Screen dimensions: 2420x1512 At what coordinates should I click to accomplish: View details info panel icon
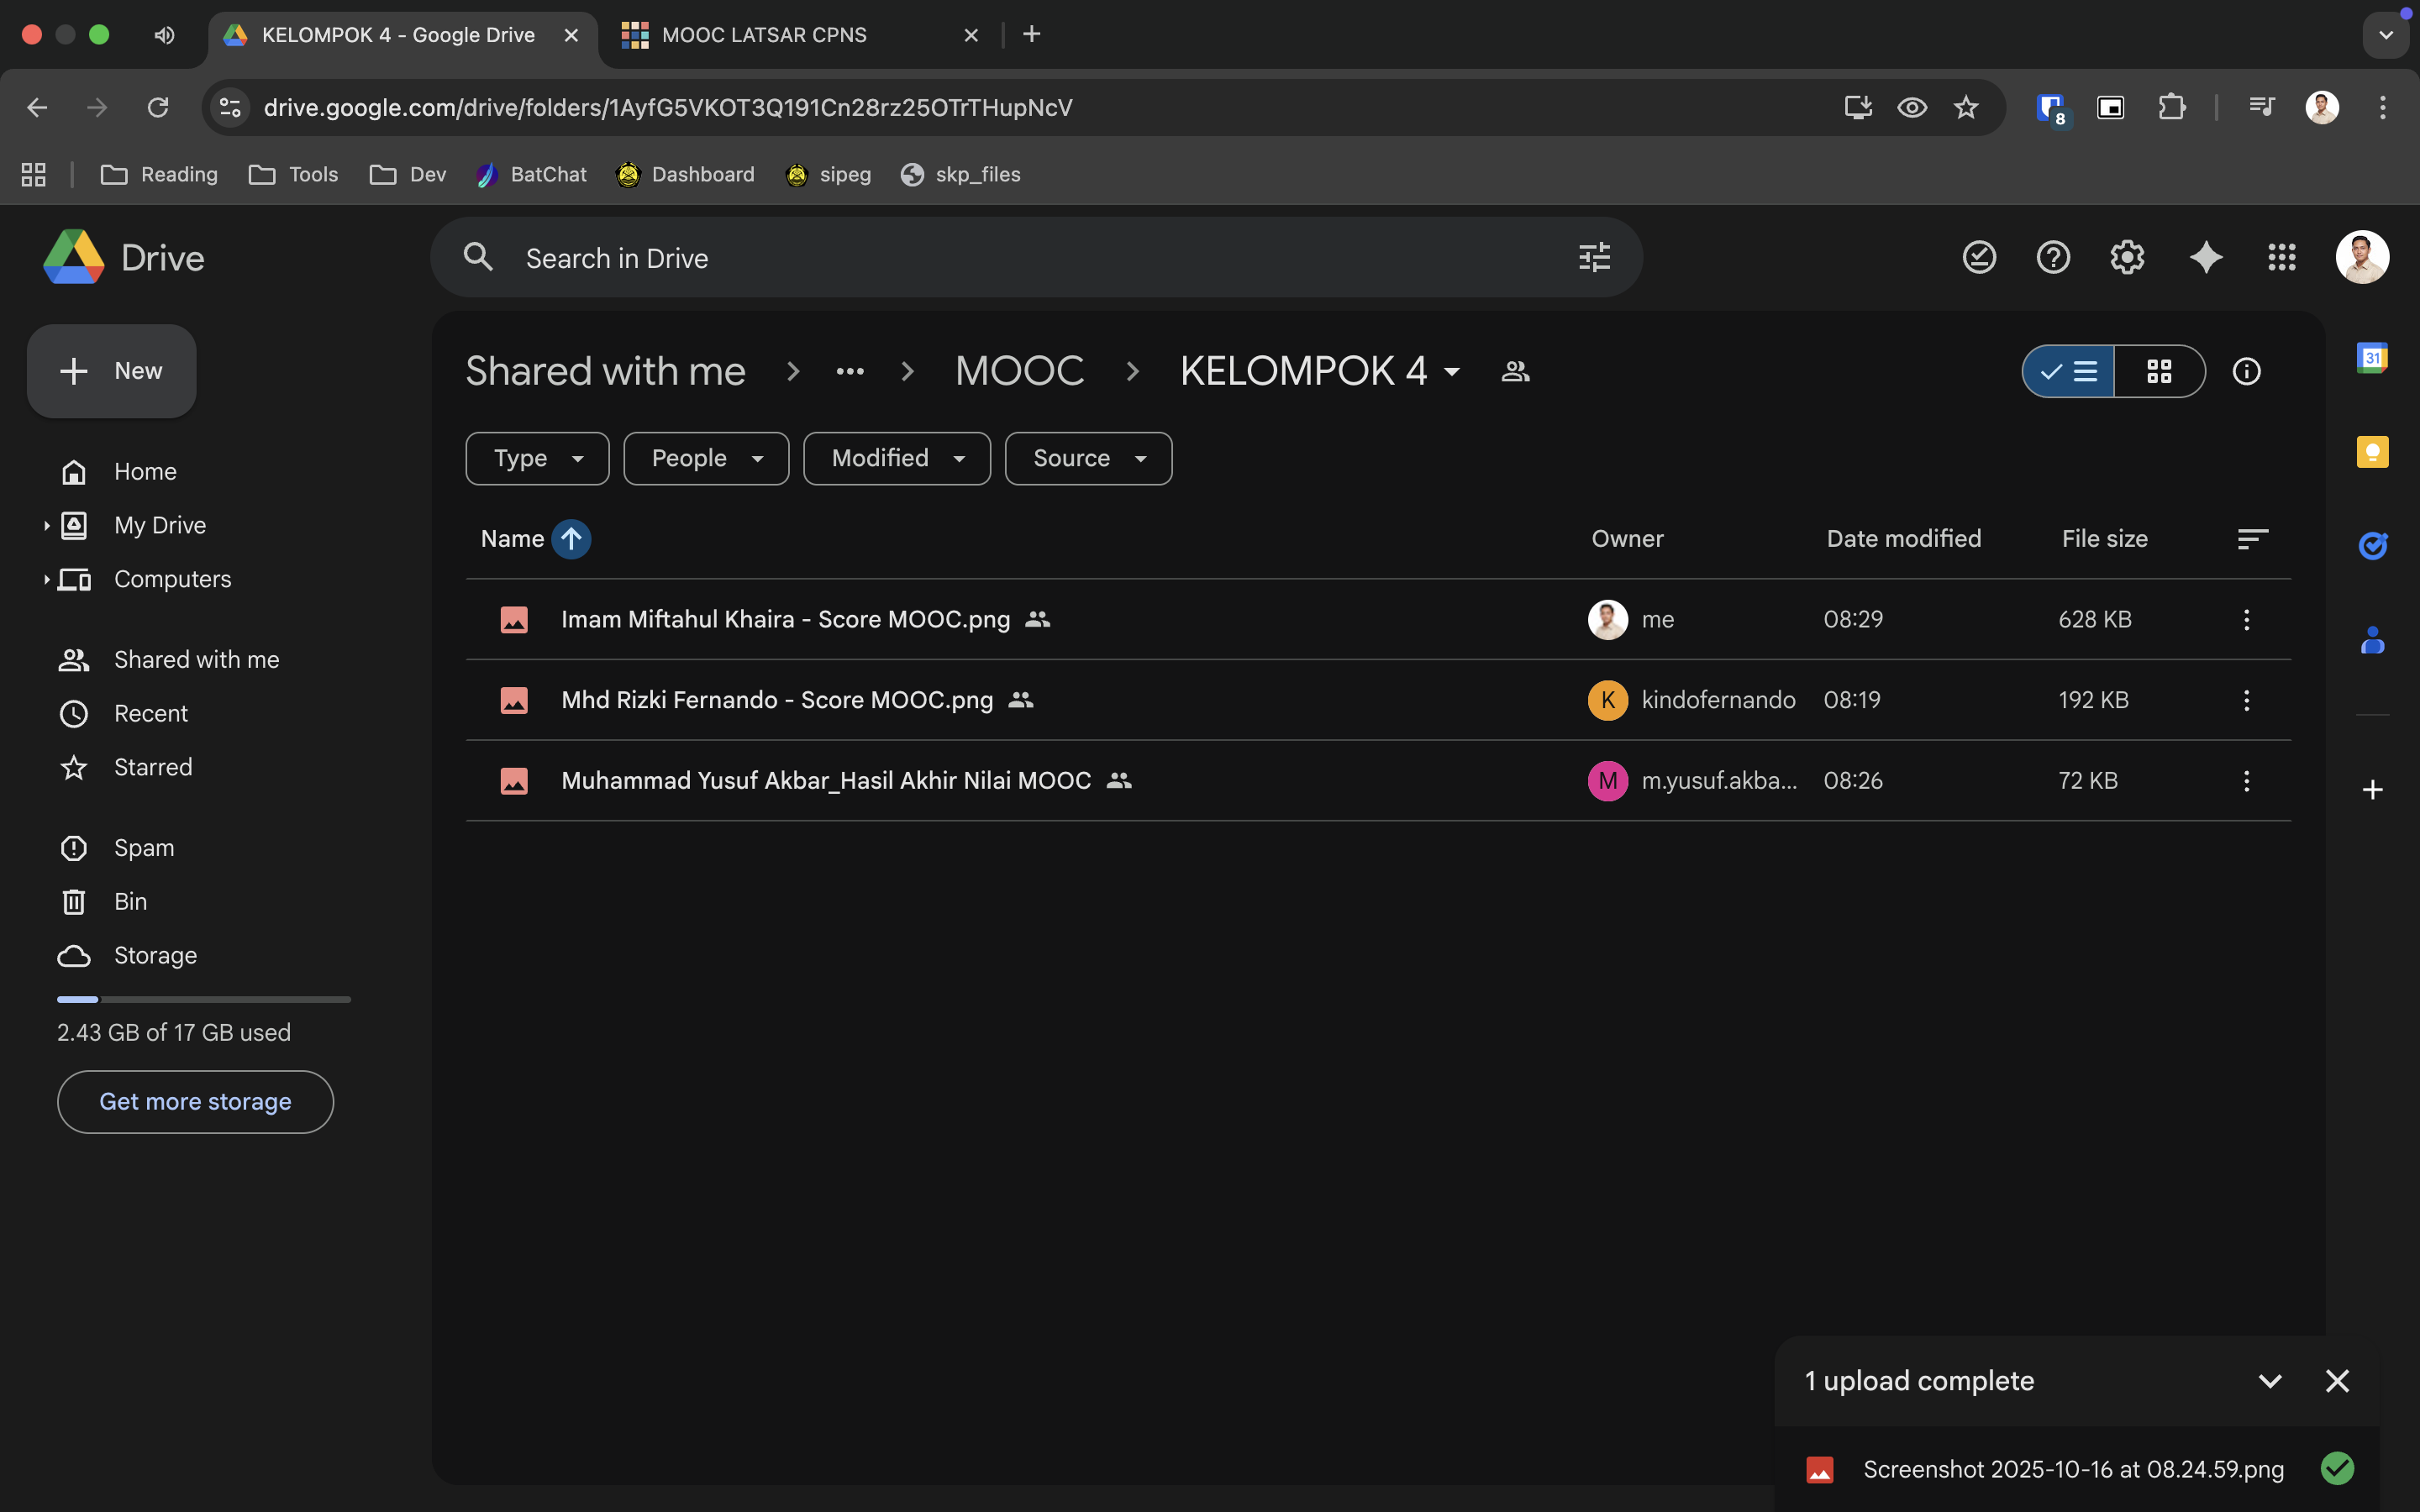tap(2246, 372)
